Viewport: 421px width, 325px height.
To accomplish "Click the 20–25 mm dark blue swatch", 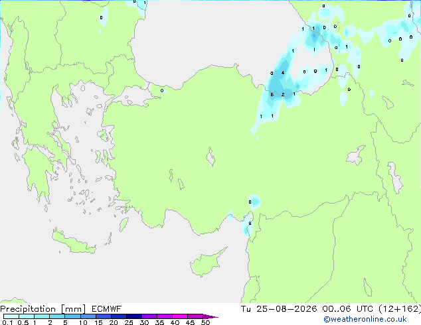I will (119, 316).
